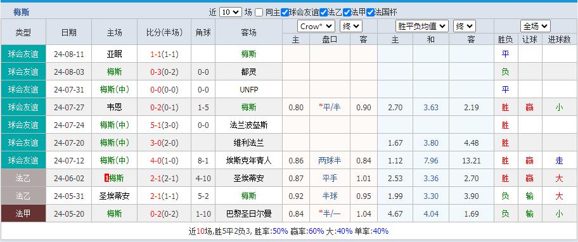Image resolution: width=578 pixels, height=242 pixels.
Task: Open the 终 dropdown beside 胜平负均值
Action: click(x=465, y=26)
